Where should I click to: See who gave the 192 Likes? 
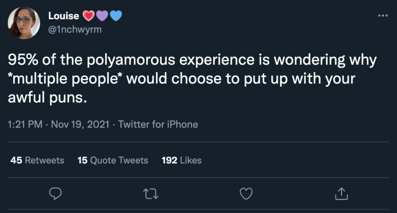click(182, 160)
